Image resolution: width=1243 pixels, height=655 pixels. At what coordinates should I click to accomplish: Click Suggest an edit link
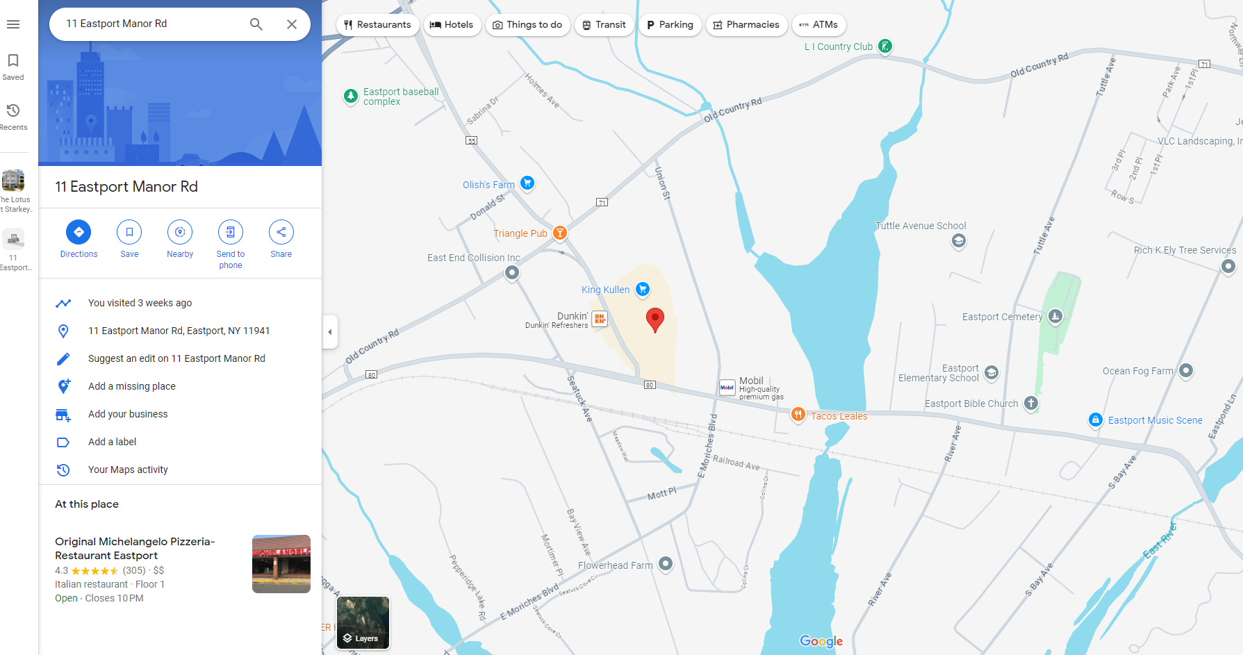[176, 358]
